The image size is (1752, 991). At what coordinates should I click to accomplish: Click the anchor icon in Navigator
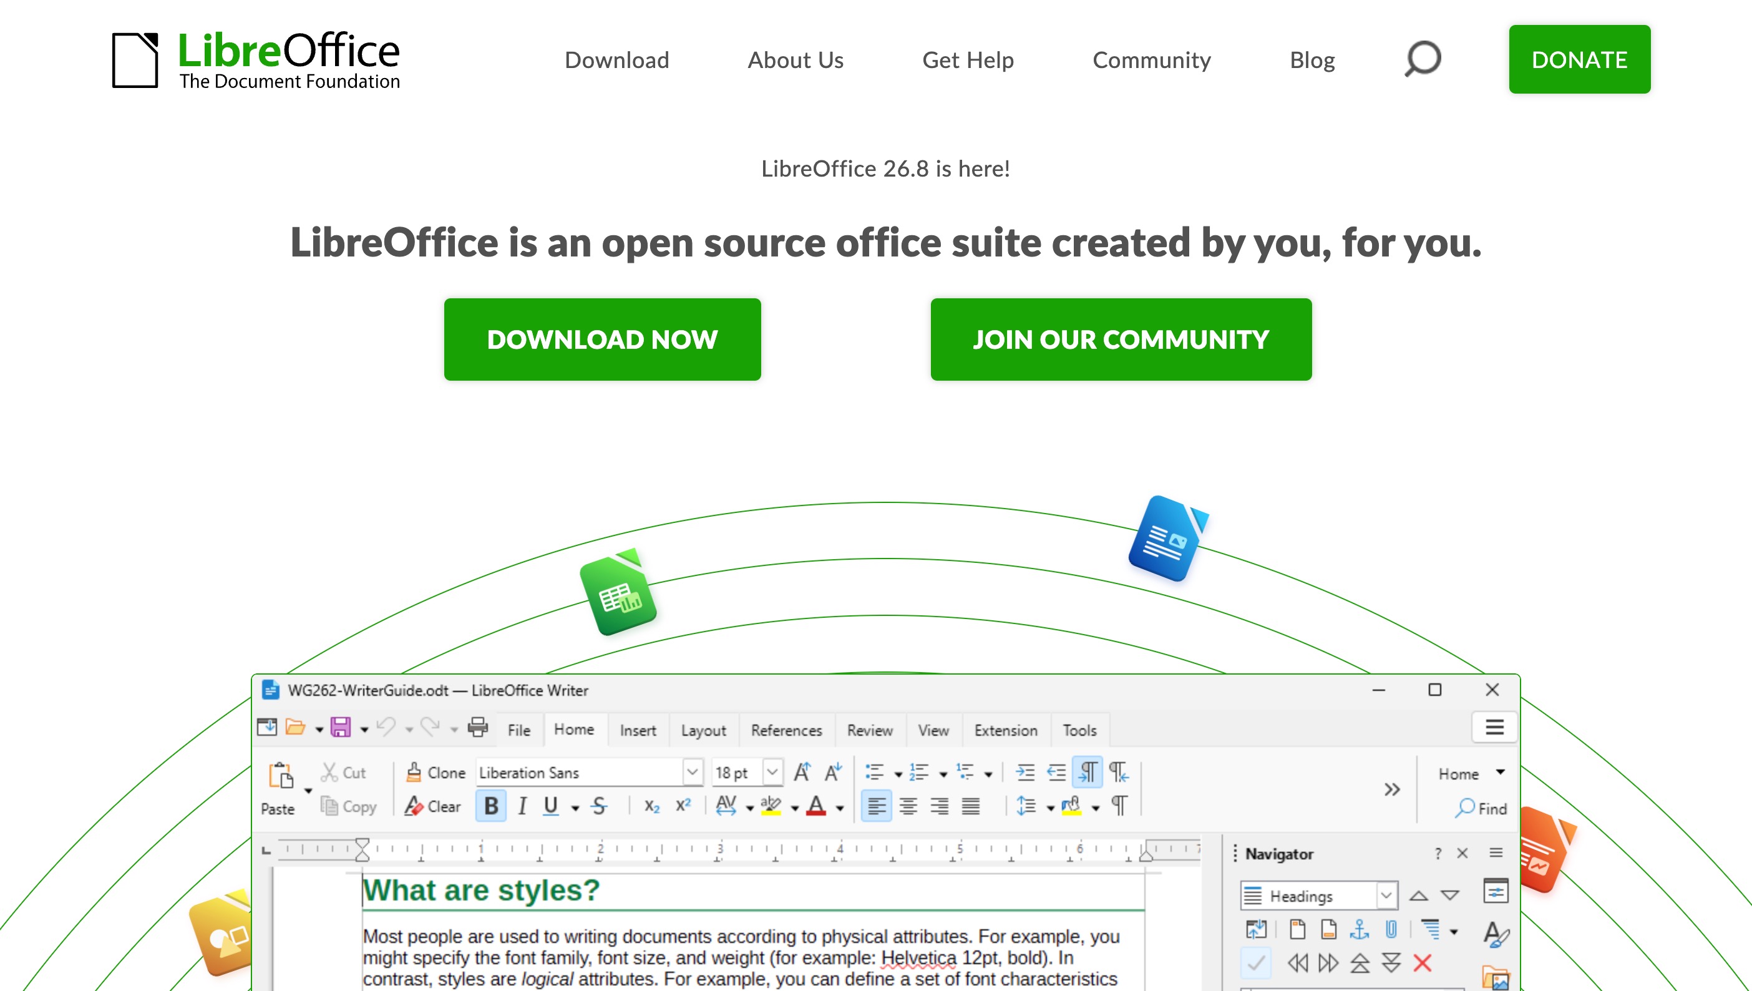[x=1359, y=929]
